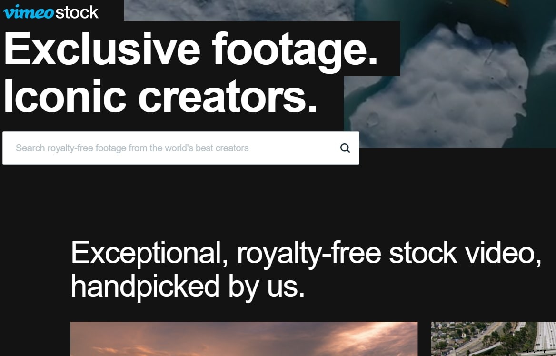
Task: Open the aerial highway video thumbnail
Action: 494,338
